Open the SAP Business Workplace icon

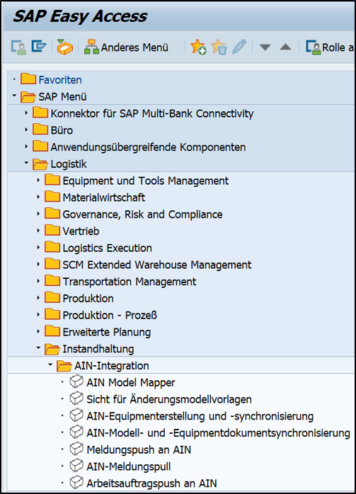[x=65, y=47]
